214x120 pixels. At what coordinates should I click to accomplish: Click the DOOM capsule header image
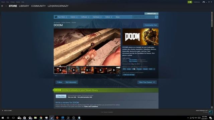click(140, 37)
